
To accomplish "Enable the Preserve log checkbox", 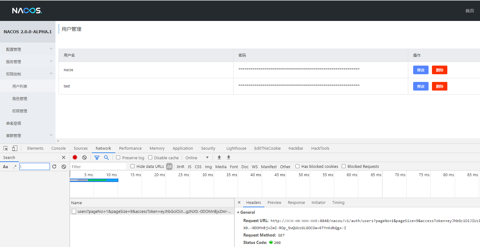I will point(118,157).
